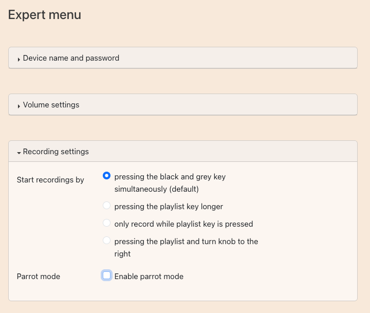Collapse the Recording settings section
The image size is (370, 313).
click(x=56, y=152)
